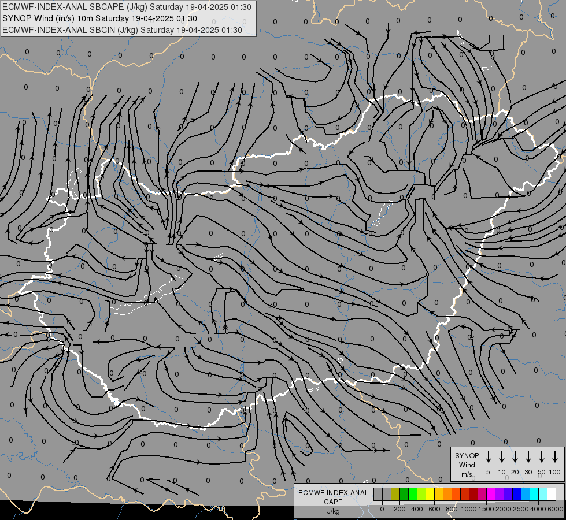This screenshot has width=566, height=520.
Task: Click the '0' tick under the color scale
Action: [382, 509]
